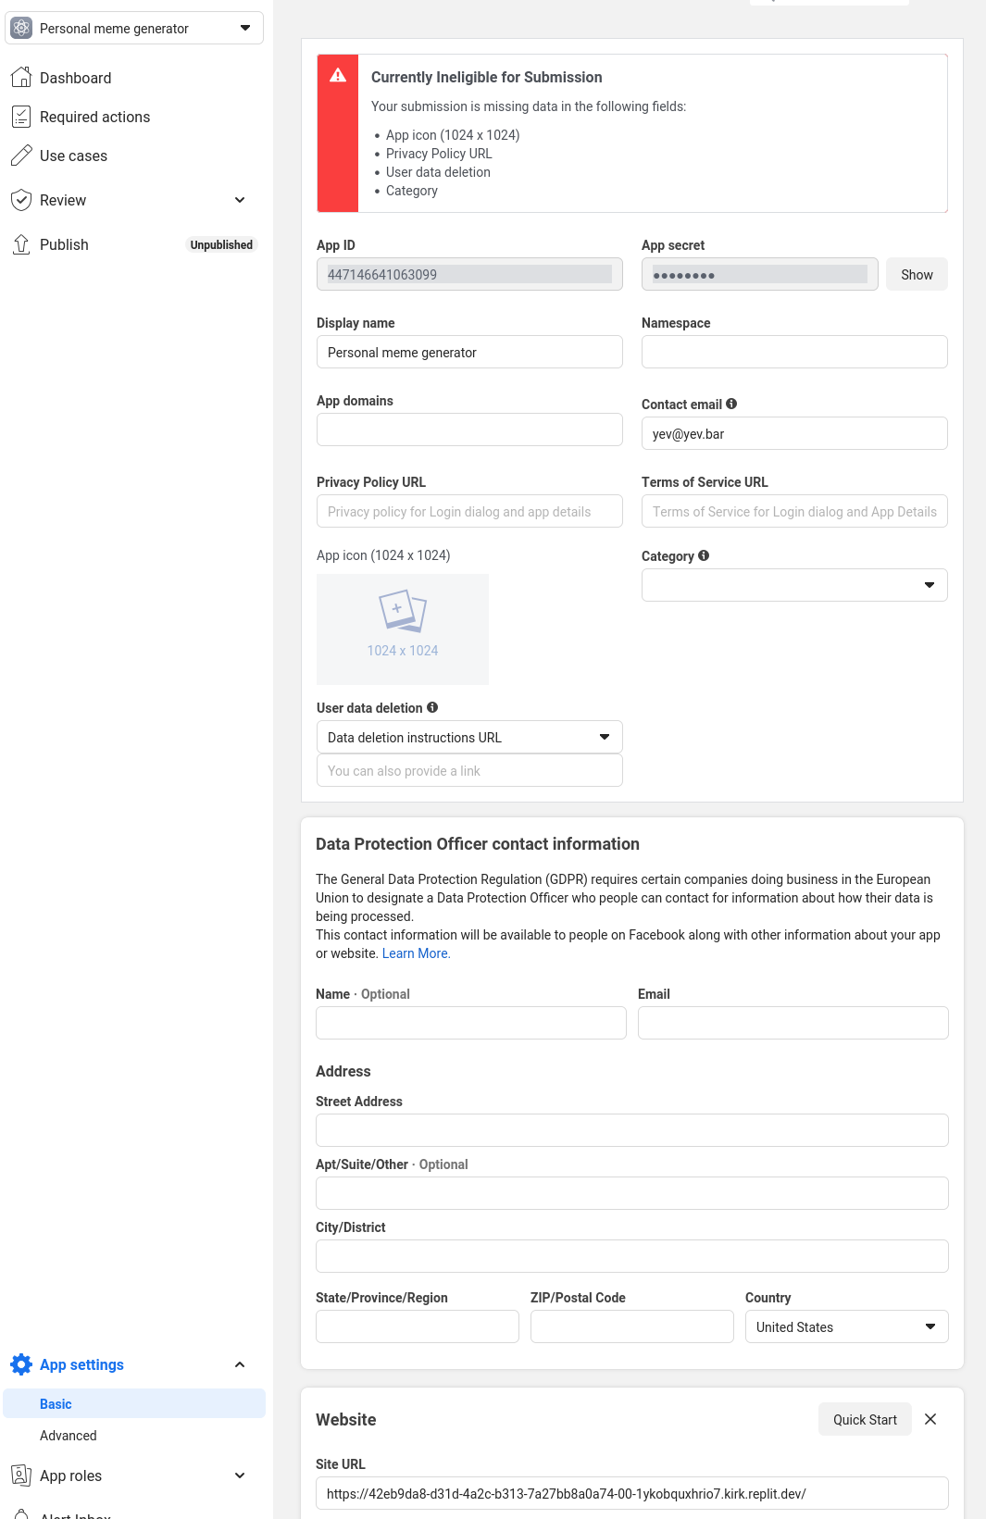Viewport: 986px width, 1519px height.
Task: Click the Contact email info icon
Action: pyautogui.click(x=731, y=404)
